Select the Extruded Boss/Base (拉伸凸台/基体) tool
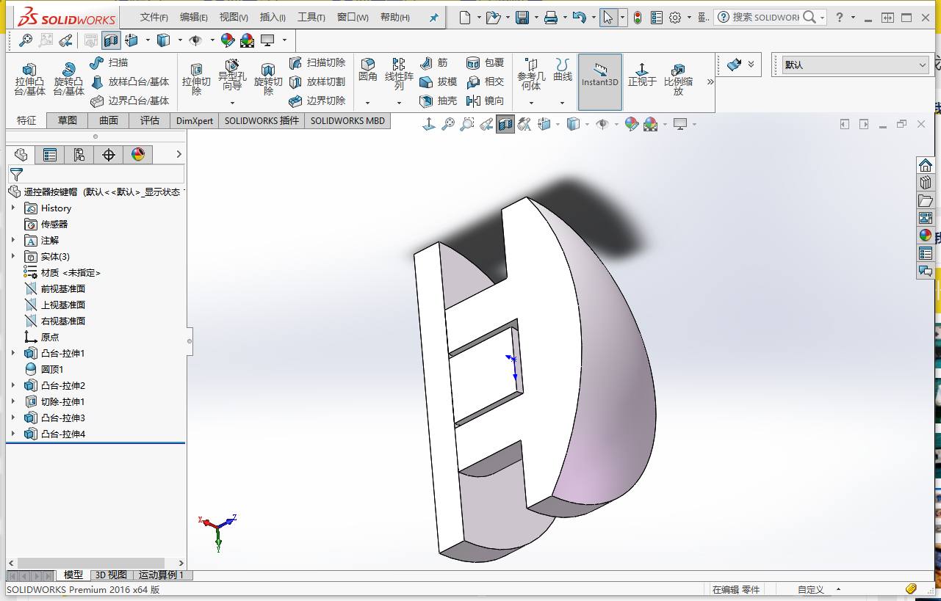Image resolution: width=941 pixels, height=601 pixels. (29, 79)
